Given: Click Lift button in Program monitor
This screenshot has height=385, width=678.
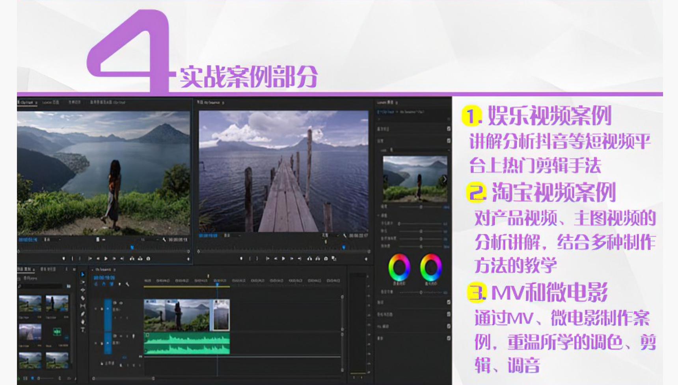Looking at the screenshot, I should pos(309,259).
